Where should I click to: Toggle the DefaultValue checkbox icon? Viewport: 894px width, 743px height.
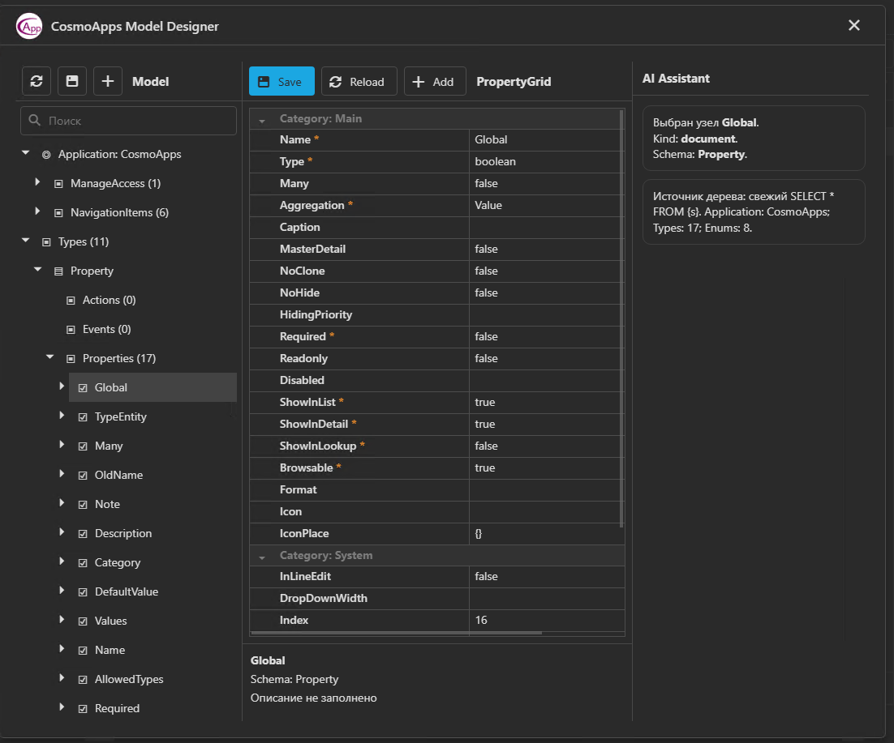(83, 592)
